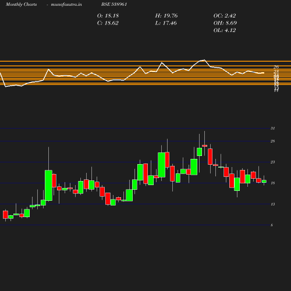Click the price axis label 28
The width and height of the screenshot is (291, 291).
272,141
